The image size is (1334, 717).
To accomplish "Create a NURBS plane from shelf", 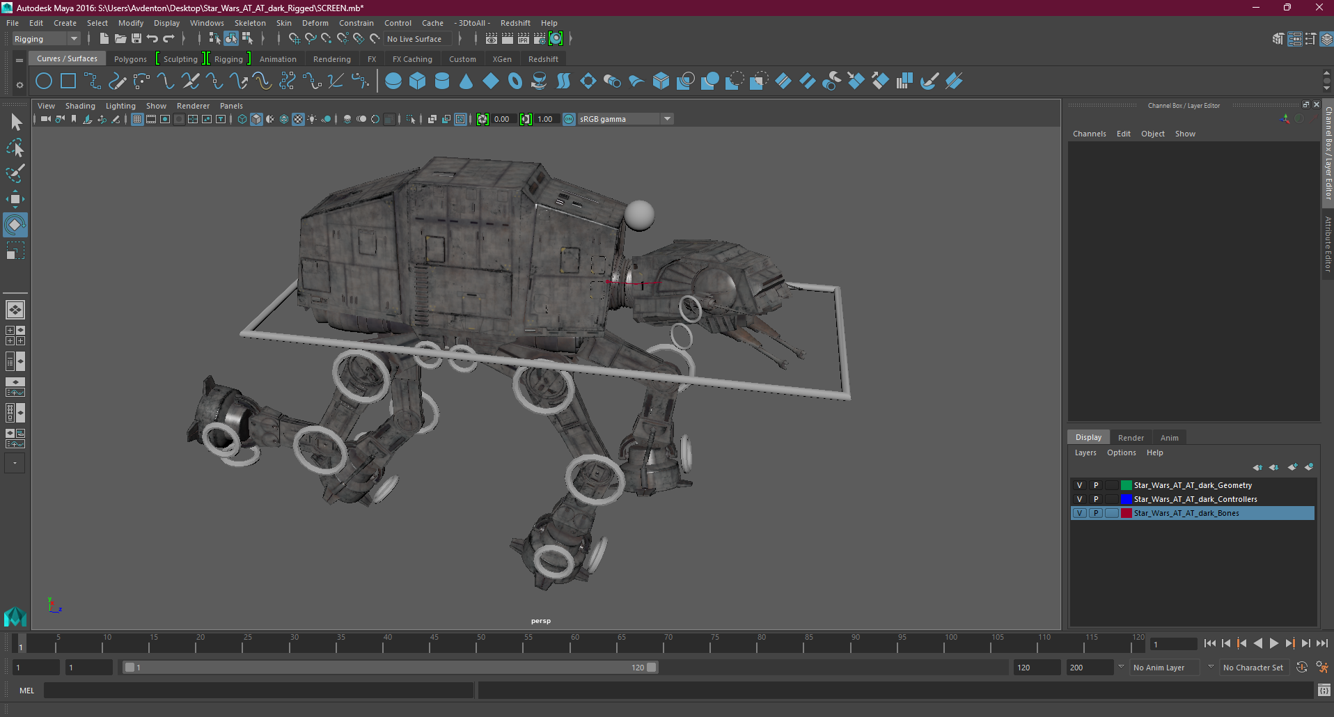I will [491, 81].
